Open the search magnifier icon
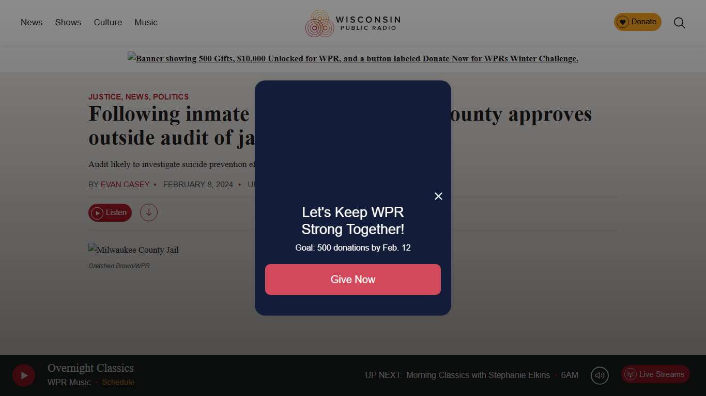Viewport: 706px width, 396px height. pyautogui.click(x=679, y=23)
